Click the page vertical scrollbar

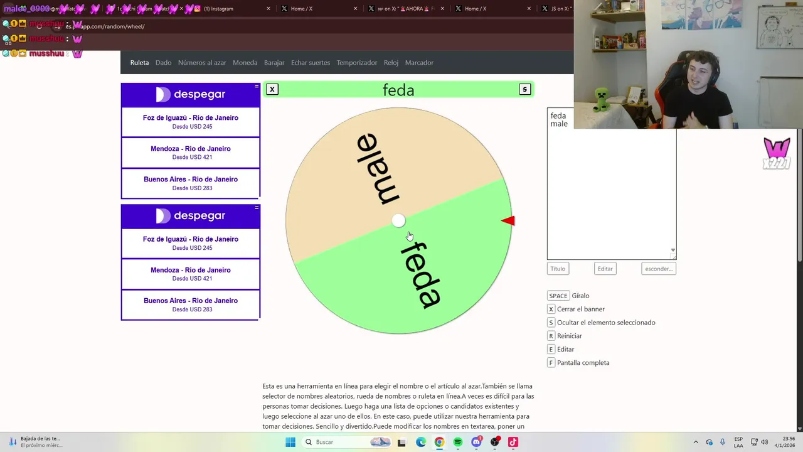tap(799, 195)
